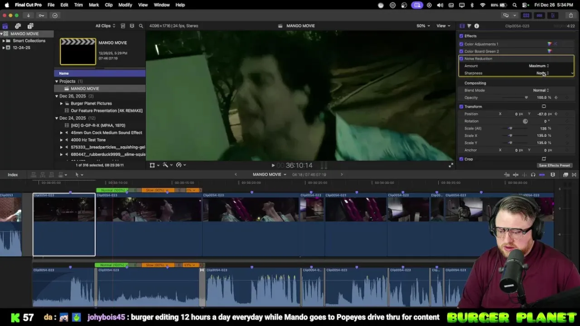Click the Save Effects Preset button
Screen dimensions: 580x326
coord(554,165)
